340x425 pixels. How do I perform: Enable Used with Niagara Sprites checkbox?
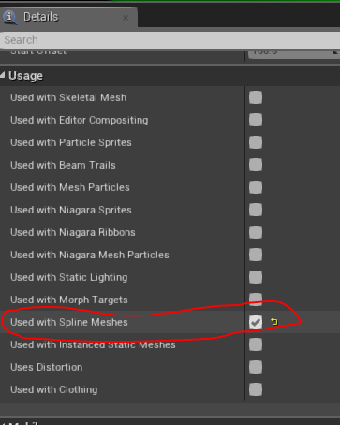(256, 210)
